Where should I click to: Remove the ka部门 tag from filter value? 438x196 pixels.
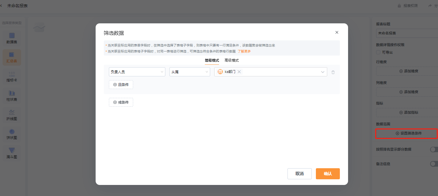pos(239,72)
